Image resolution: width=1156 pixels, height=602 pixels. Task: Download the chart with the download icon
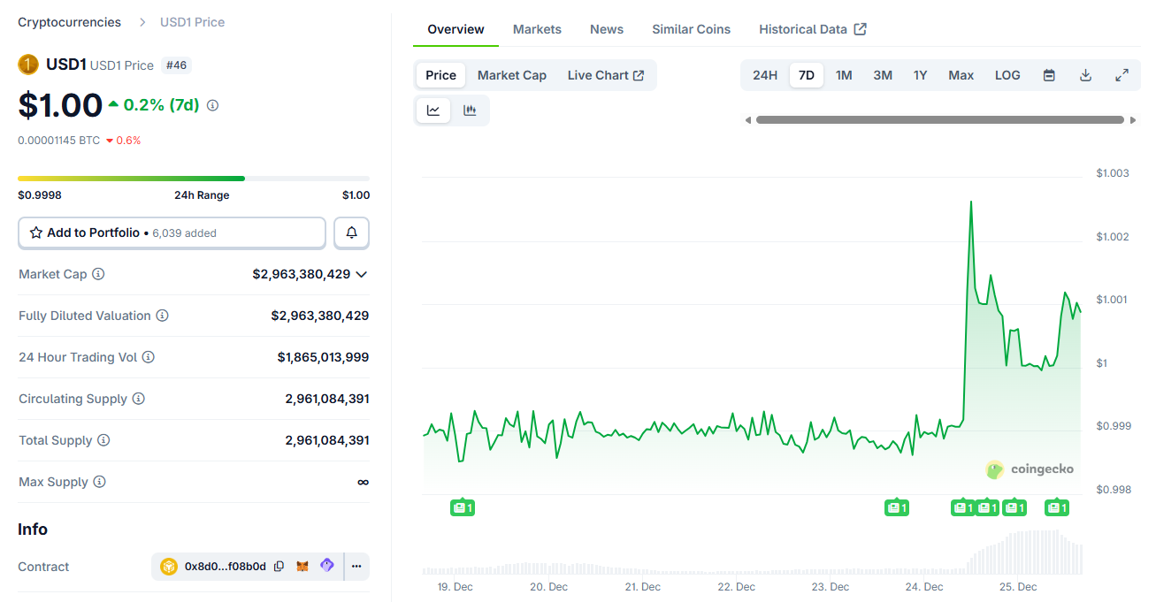[x=1085, y=75]
